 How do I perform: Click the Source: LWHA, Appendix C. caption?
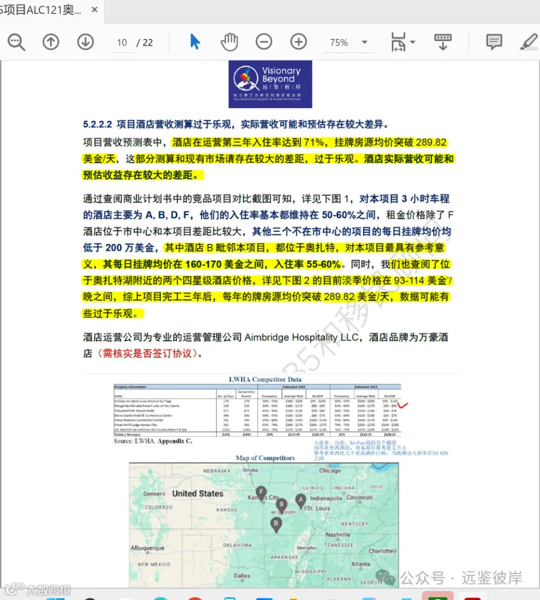[x=153, y=441]
